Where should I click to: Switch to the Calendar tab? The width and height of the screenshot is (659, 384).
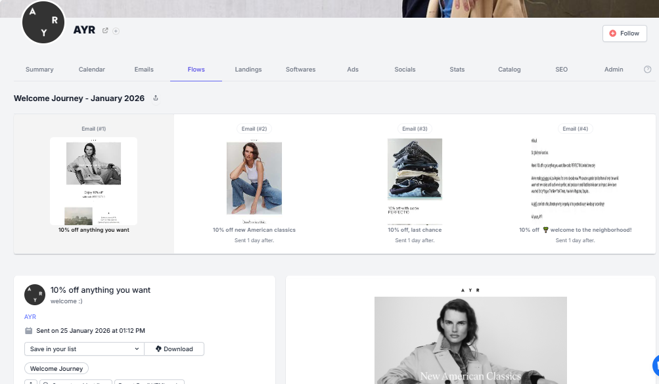coord(91,70)
